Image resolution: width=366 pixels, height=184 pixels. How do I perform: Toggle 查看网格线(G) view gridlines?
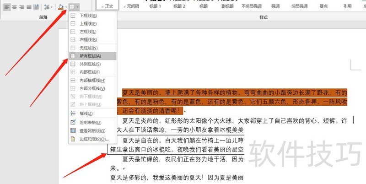(93, 131)
